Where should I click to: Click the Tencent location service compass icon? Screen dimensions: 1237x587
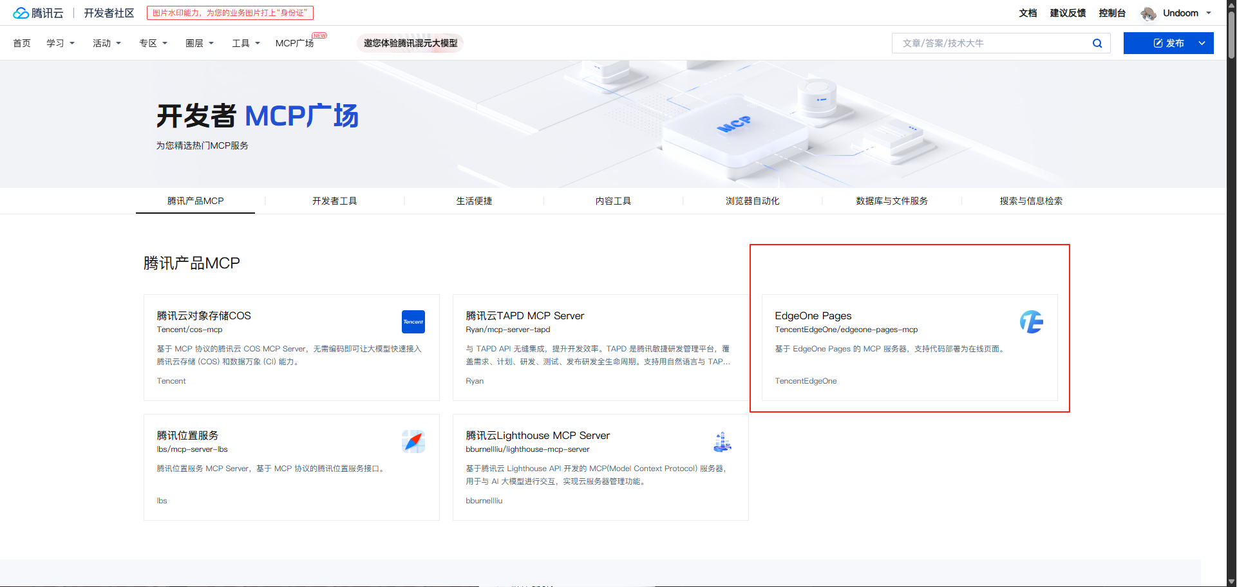pyautogui.click(x=413, y=442)
